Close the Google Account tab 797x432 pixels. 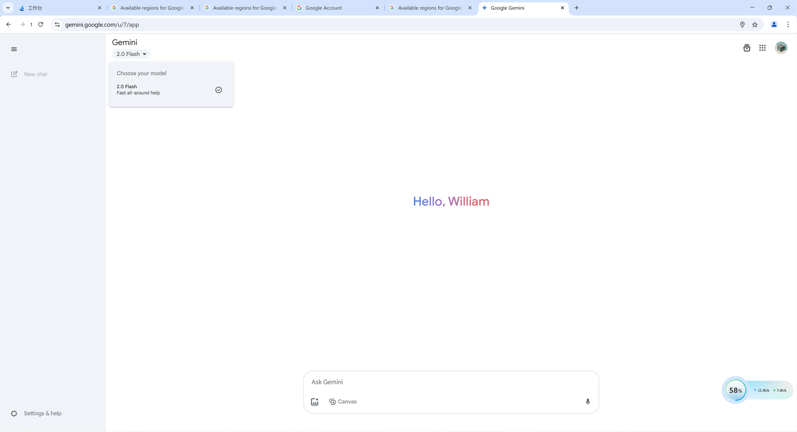377,8
